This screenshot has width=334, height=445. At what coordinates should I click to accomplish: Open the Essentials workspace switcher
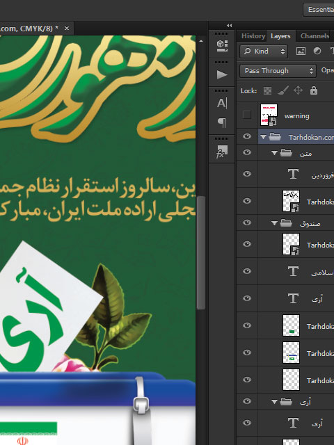pyautogui.click(x=319, y=9)
